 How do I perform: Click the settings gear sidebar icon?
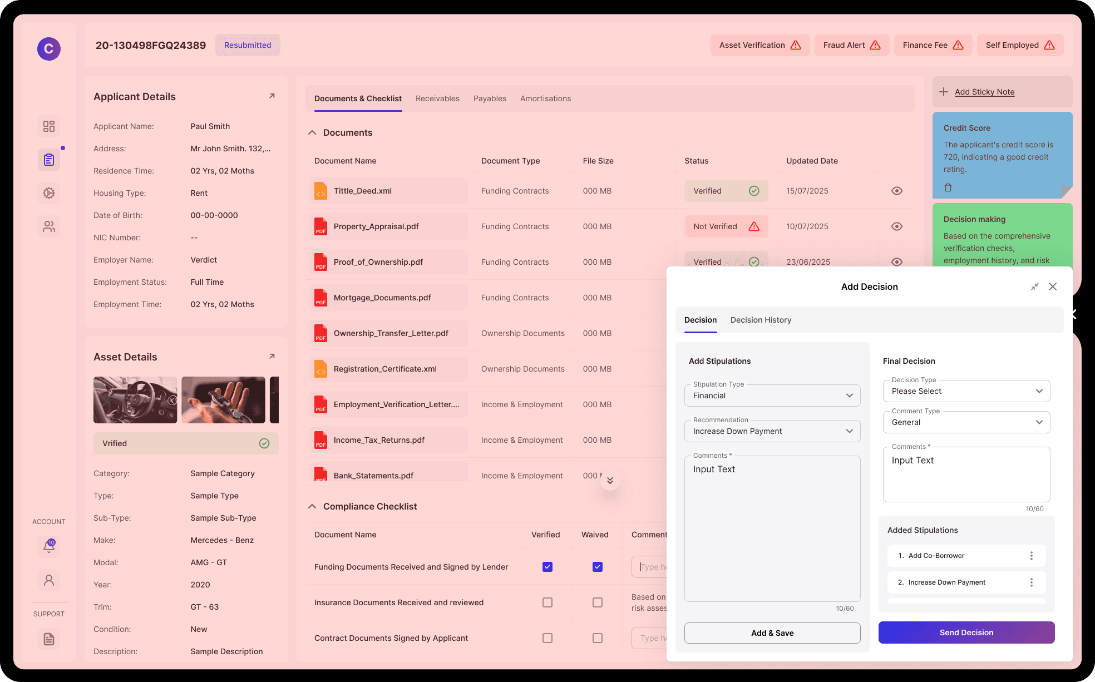(x=49, y=193)
